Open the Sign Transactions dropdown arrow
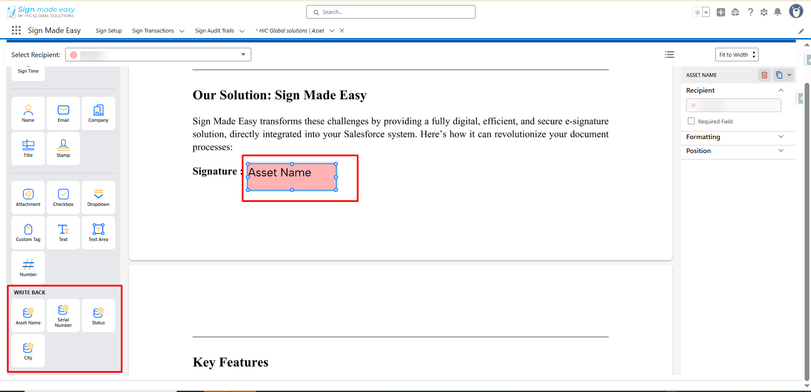811x392 pixels. [x=182, y=31]
